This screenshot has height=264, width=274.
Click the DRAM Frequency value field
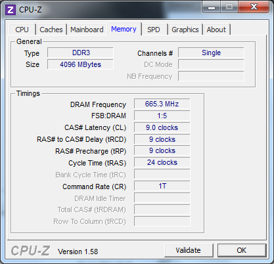point(162,104)
